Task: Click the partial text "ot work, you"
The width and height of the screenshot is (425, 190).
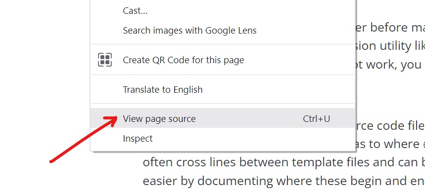Action: click(388, 65)
